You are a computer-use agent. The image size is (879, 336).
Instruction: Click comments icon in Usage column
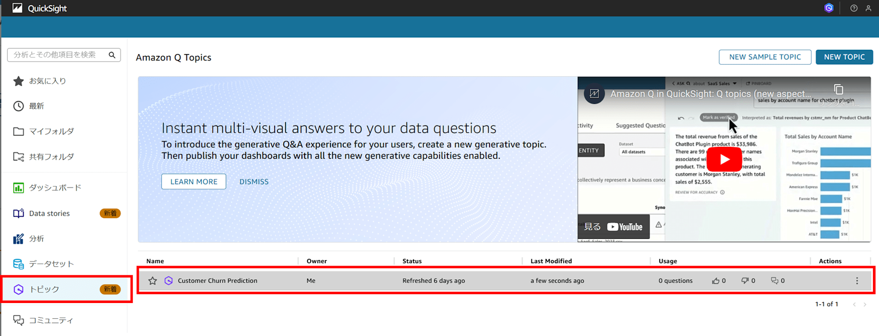775,281
